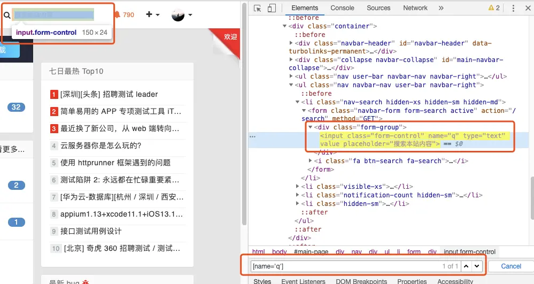Show more DevTools tabs chevron
The height and width of the screenshot is (284, 534).
(441, 8)
